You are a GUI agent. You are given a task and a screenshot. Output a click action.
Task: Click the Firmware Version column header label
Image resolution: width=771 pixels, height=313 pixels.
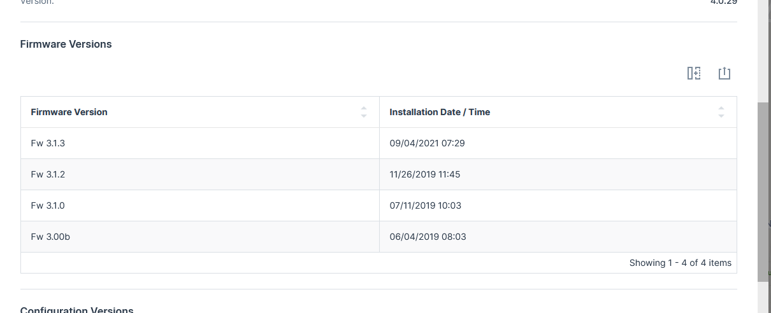click(x=69, y=112)
